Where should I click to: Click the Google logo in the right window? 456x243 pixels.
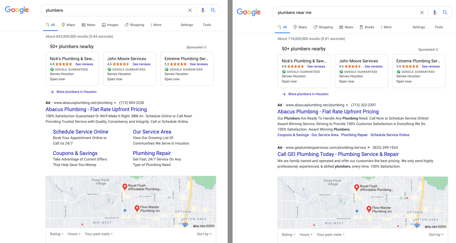tap(249, 12)
